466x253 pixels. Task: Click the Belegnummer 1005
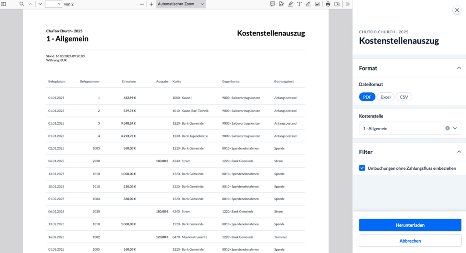point(96,249)
